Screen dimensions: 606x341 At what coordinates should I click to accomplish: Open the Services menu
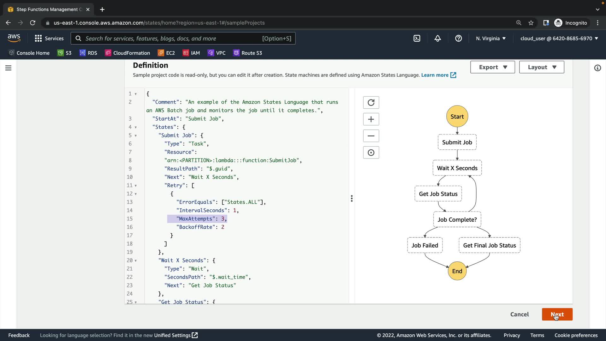pos(49,39)
